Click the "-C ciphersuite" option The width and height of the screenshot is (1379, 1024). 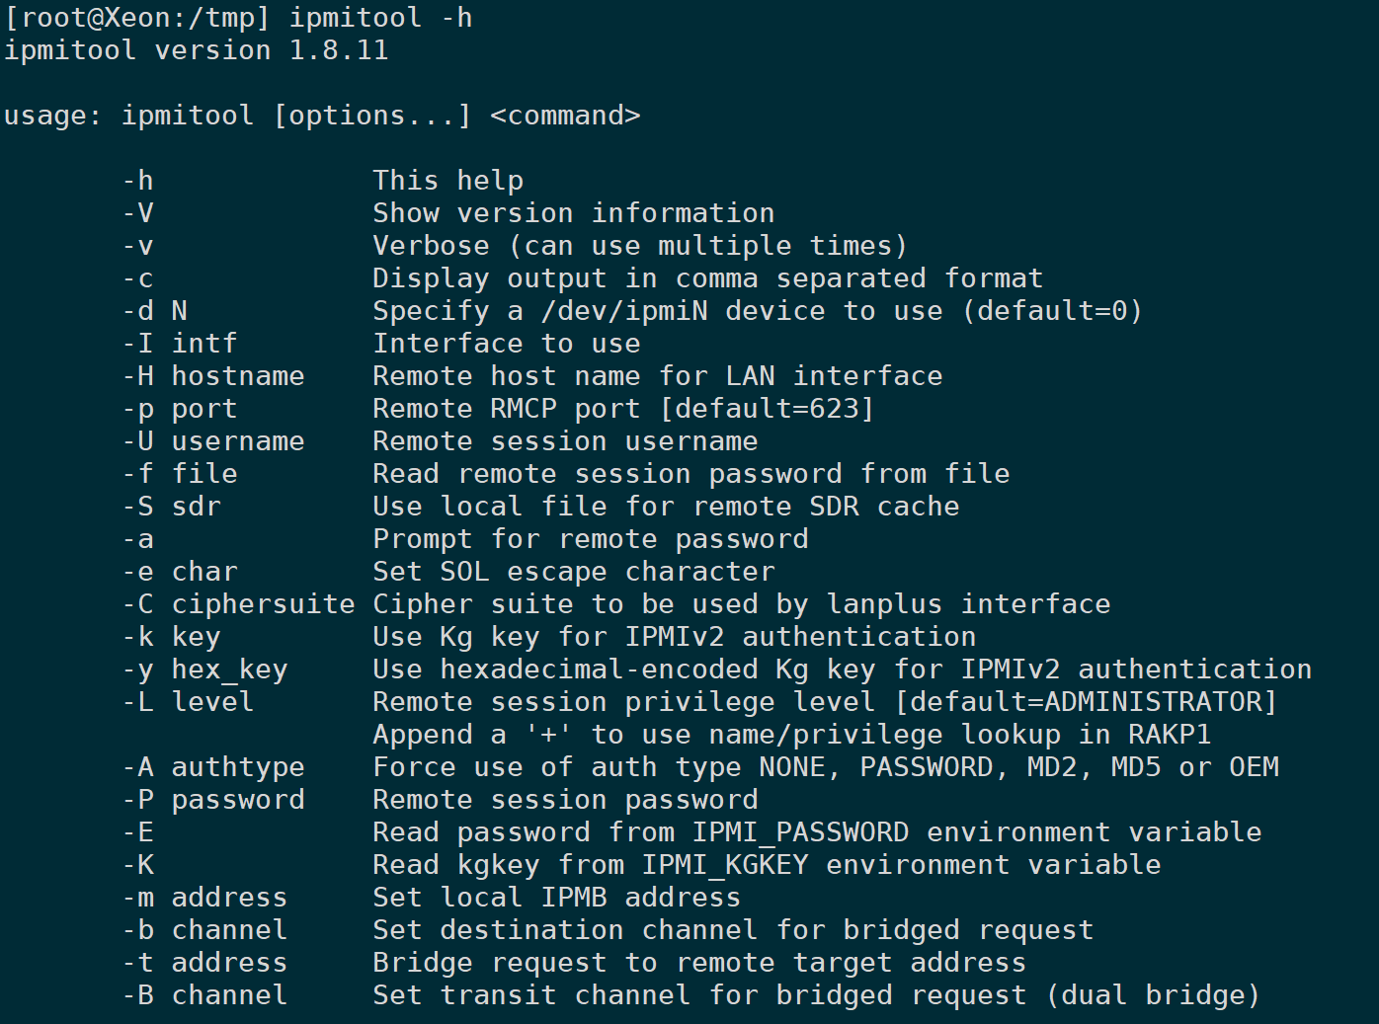click(238, 604)
